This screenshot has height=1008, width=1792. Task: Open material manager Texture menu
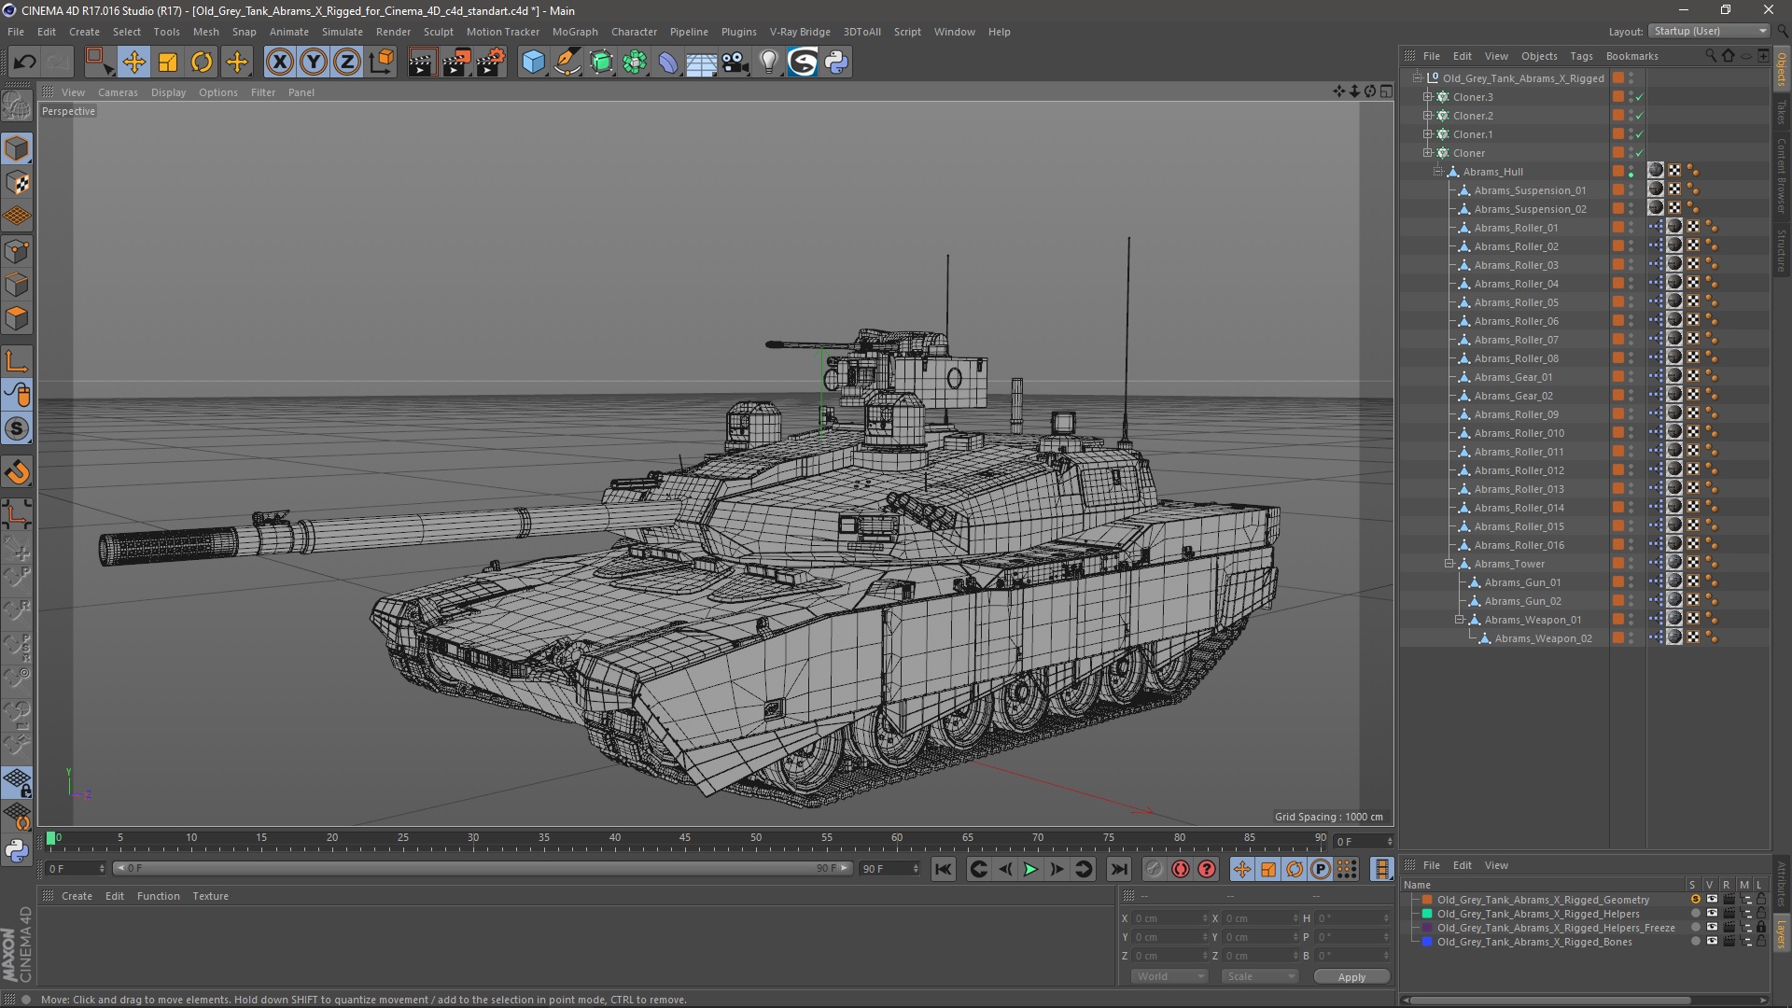pos(210,896)
